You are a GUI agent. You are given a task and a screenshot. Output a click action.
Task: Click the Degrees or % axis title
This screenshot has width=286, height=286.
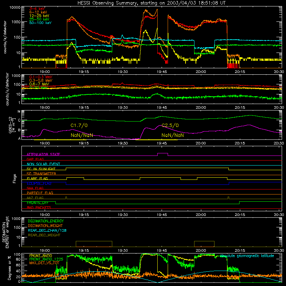(9, 268)
